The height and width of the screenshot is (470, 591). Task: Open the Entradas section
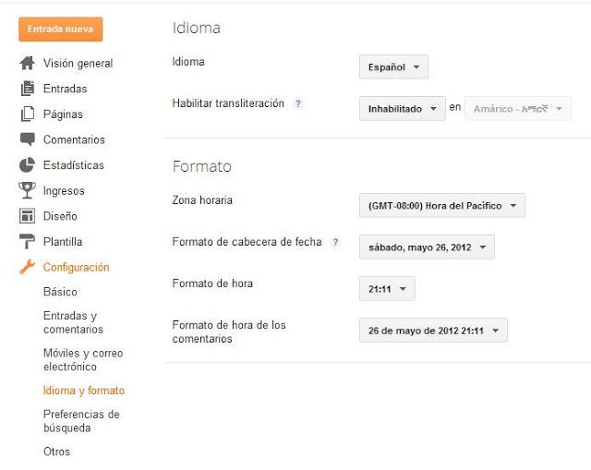tap(66, 89)
